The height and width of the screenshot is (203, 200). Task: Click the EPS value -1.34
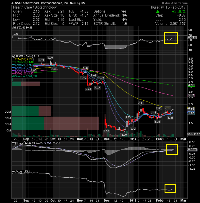[x=85, y=15]
